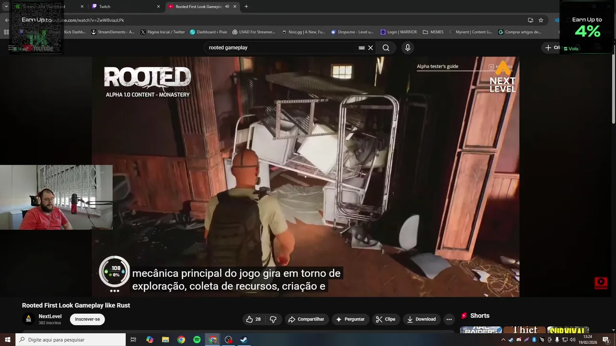Mute the YouTube tab via its speaker icon

[x=227, y=7]
